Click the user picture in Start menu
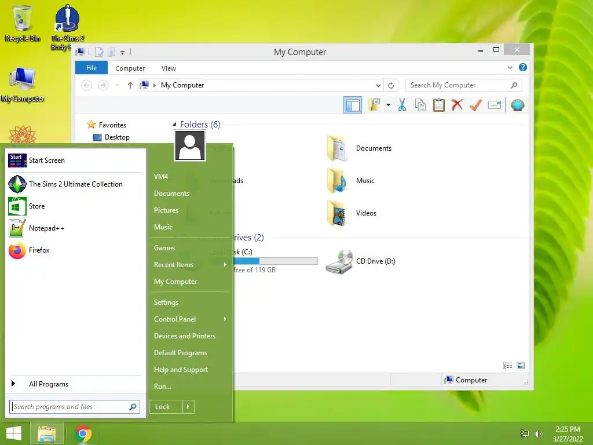 point(190,145)
